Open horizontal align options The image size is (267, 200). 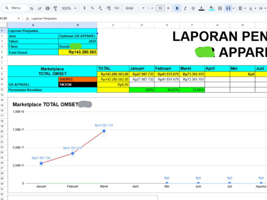pos(240,8)
